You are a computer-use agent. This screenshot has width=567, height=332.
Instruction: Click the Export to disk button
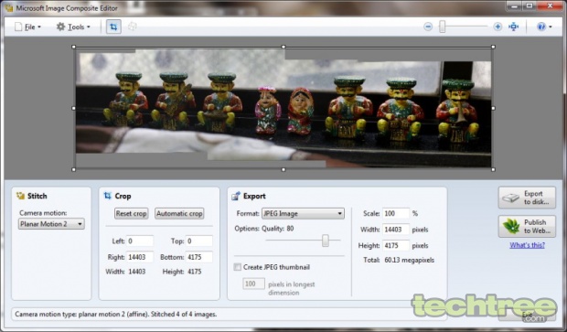coord(527,198)
